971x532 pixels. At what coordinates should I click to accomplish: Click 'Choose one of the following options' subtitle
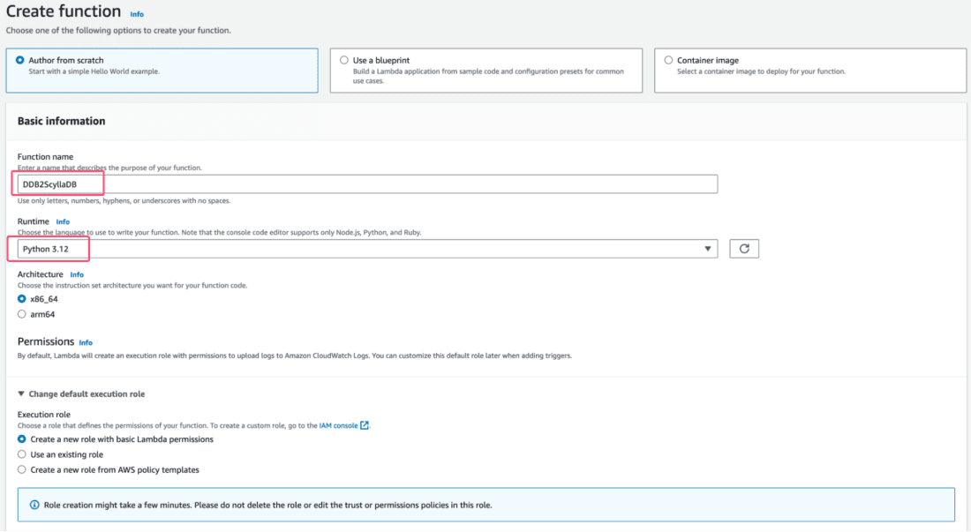(x=118, y=30)
